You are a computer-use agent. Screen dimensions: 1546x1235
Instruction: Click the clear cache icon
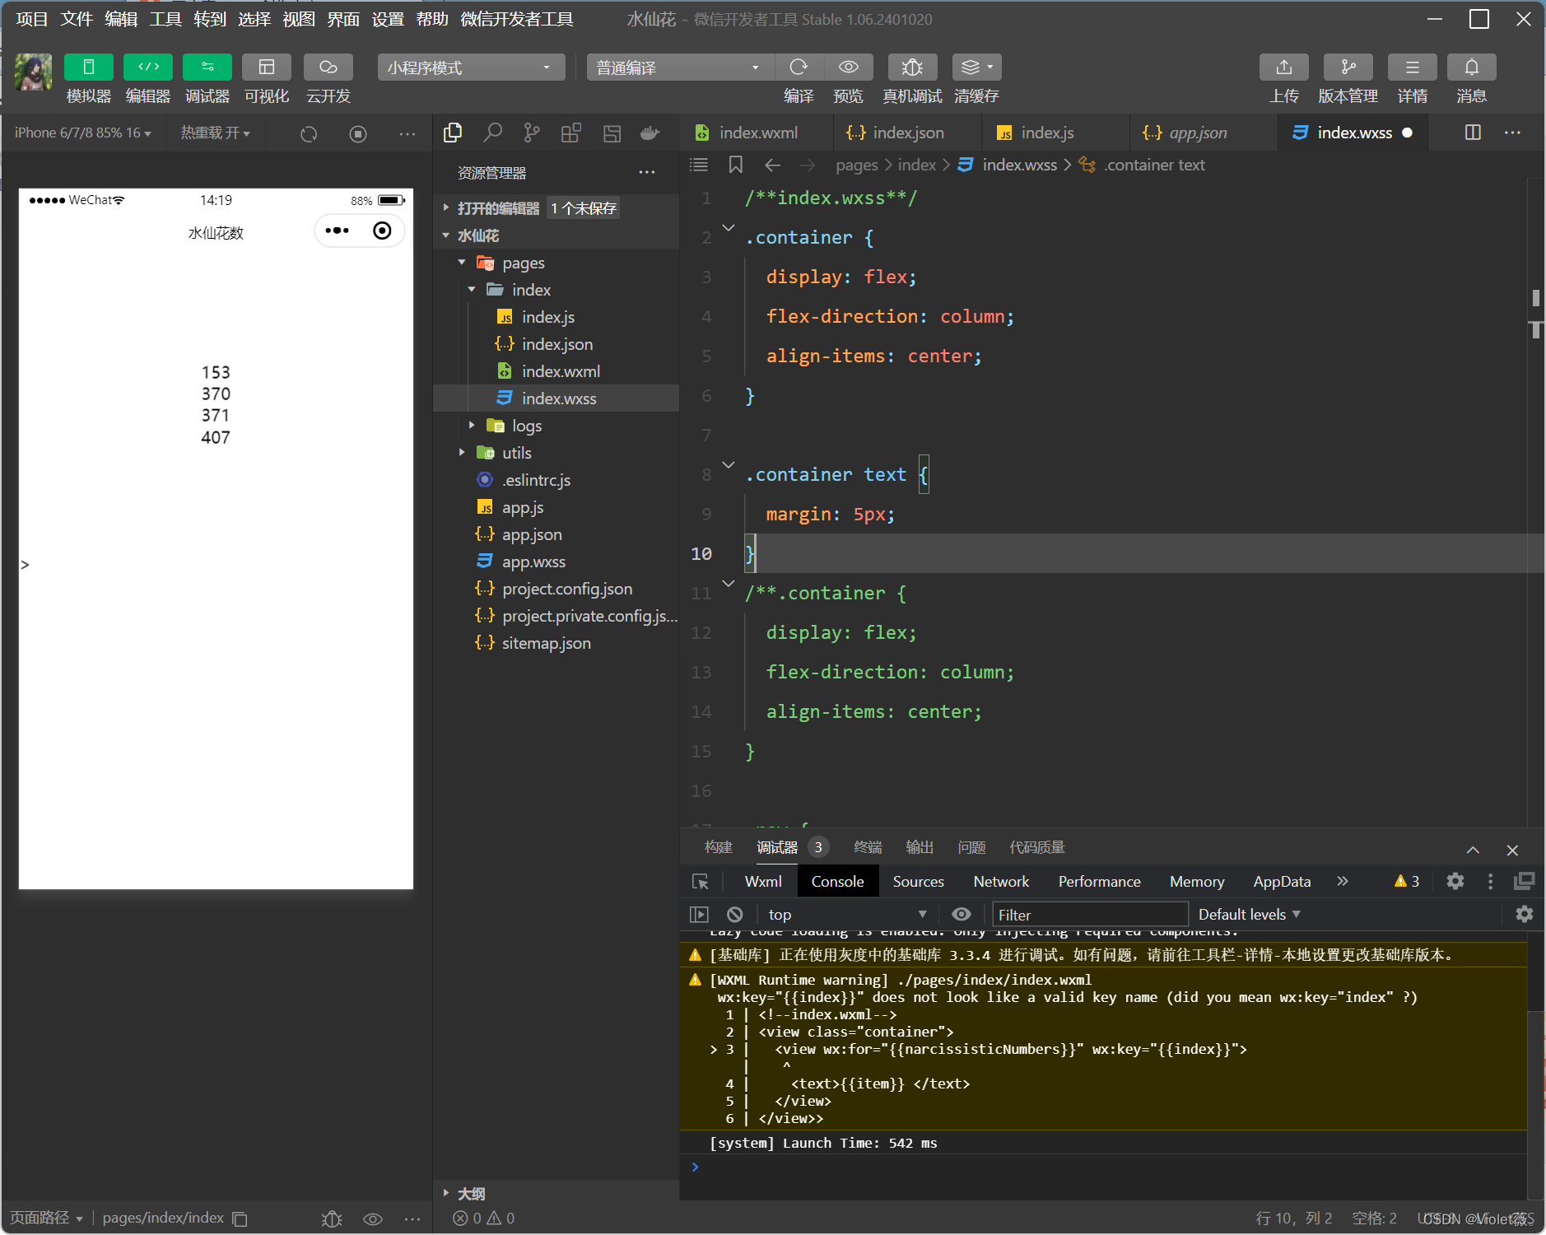(x=976, y=67)
